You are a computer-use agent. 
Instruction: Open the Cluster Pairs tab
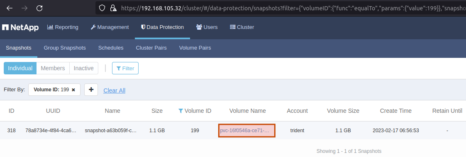coord(151,48)
